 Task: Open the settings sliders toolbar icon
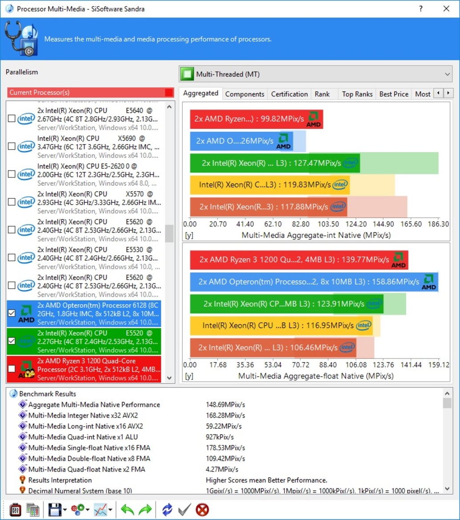pos(15,510)
